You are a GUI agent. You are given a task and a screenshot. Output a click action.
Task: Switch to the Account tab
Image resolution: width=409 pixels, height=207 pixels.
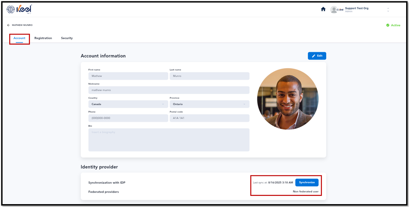19,38
